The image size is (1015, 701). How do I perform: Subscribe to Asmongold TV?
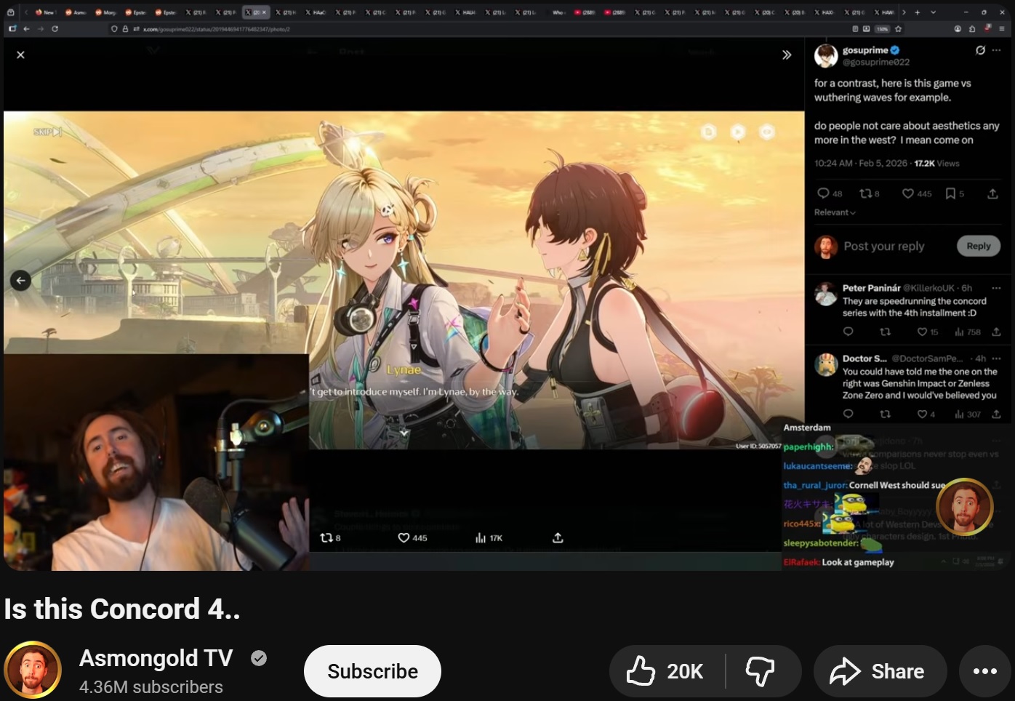(372, 671)
